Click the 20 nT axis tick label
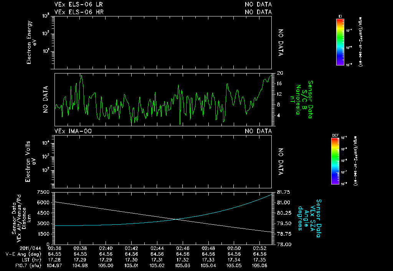This screenshot has width=393, height=271. pos(280,73)
